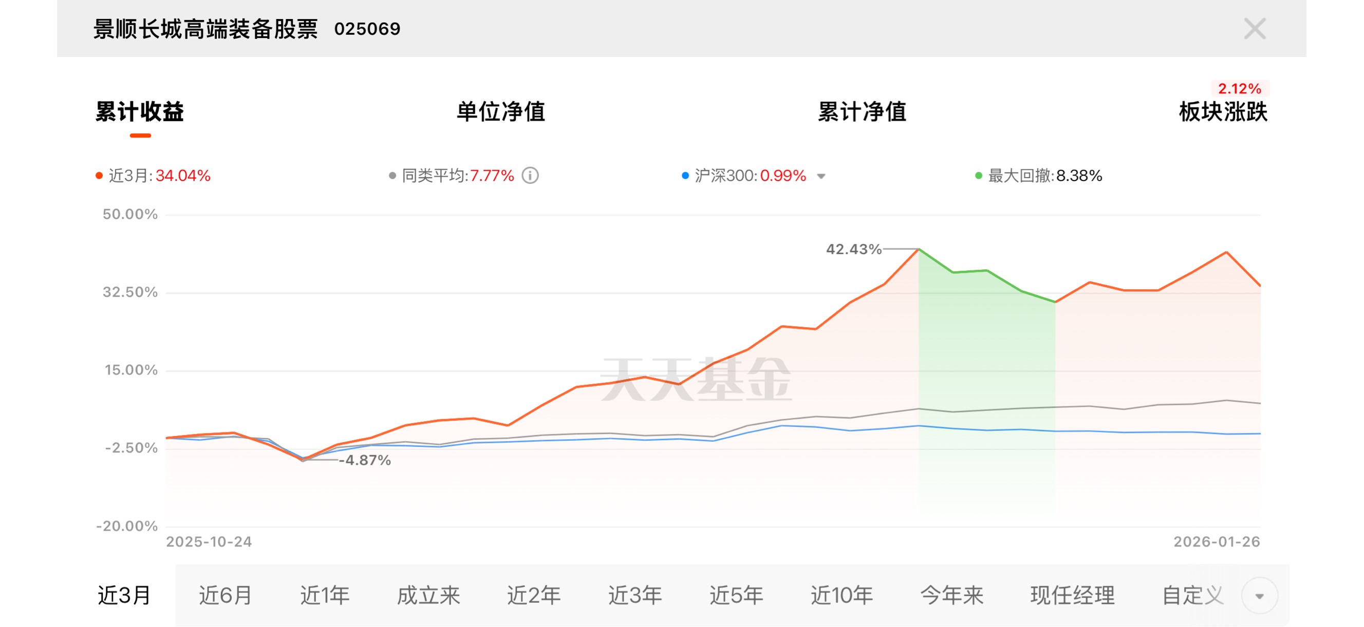Choose the 近6月 time range

225,595
